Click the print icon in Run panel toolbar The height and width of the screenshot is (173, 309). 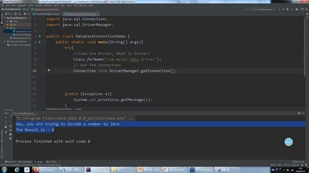pos(11,134)
